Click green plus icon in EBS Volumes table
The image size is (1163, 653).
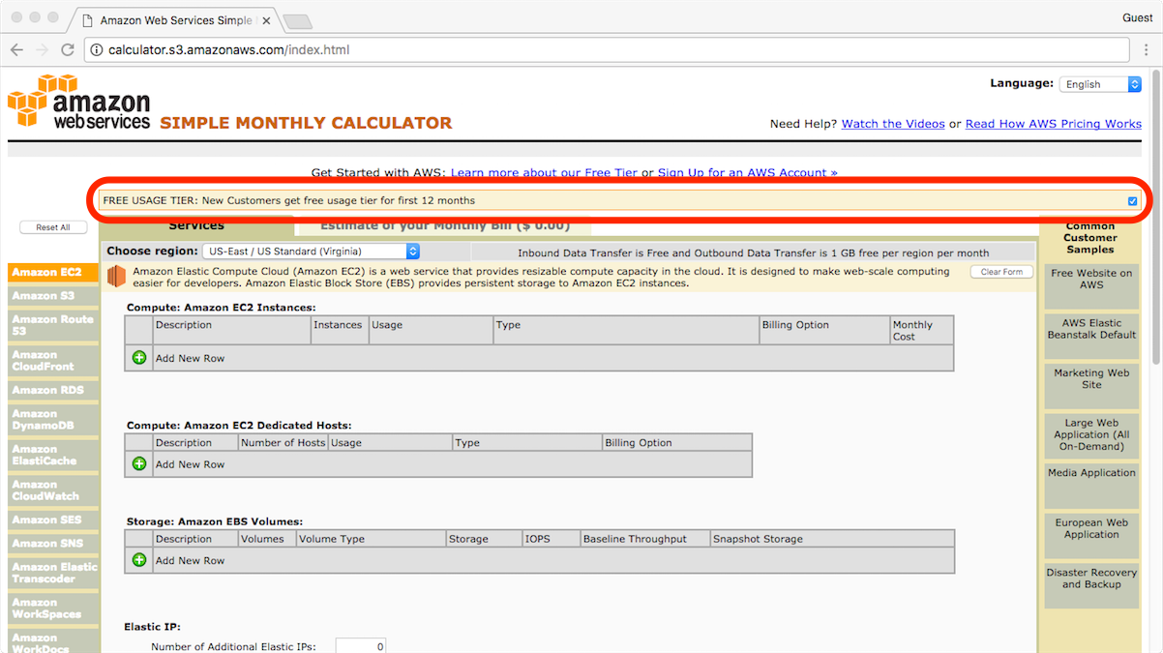[x=139, y=560]
